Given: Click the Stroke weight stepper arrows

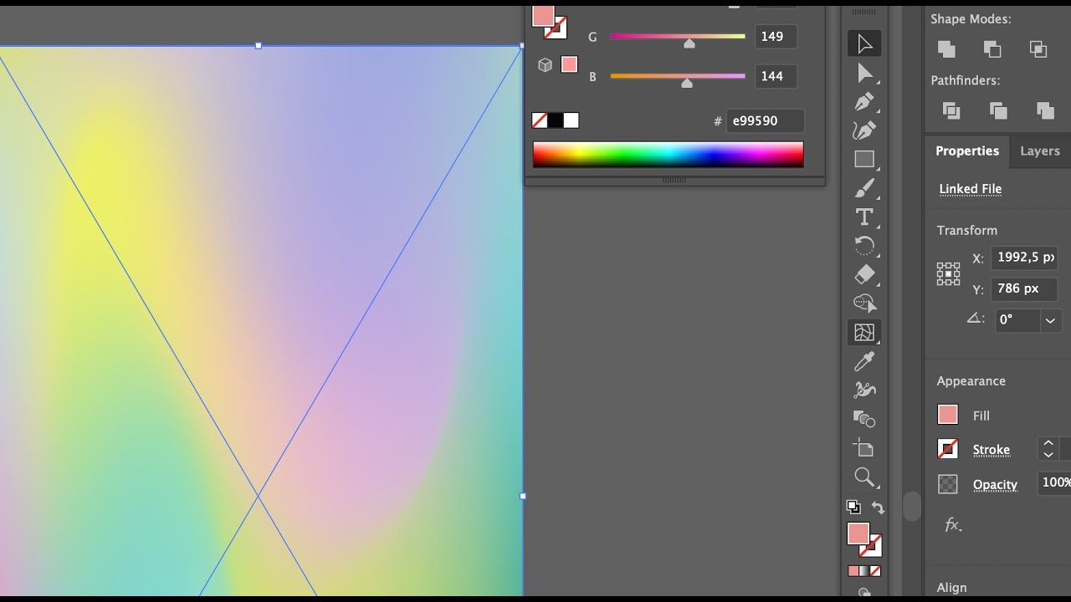Looking at the screenshot, I should (x=1048, y=449).
